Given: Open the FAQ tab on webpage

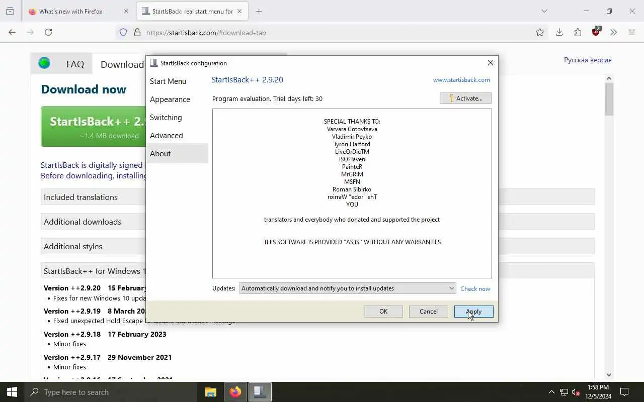Looking at the screenshot, I should click(75, 64).
